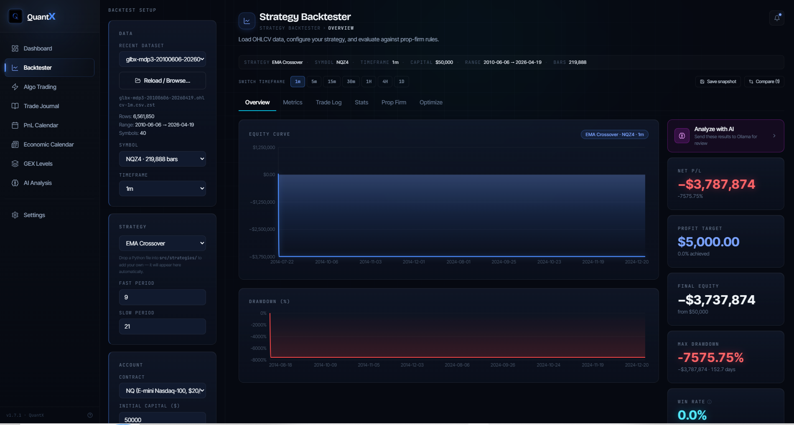The width and height of the screenshot is (794, 425).
Task: Click the Algo Trading lightning icon
Action: pos(15,87)
